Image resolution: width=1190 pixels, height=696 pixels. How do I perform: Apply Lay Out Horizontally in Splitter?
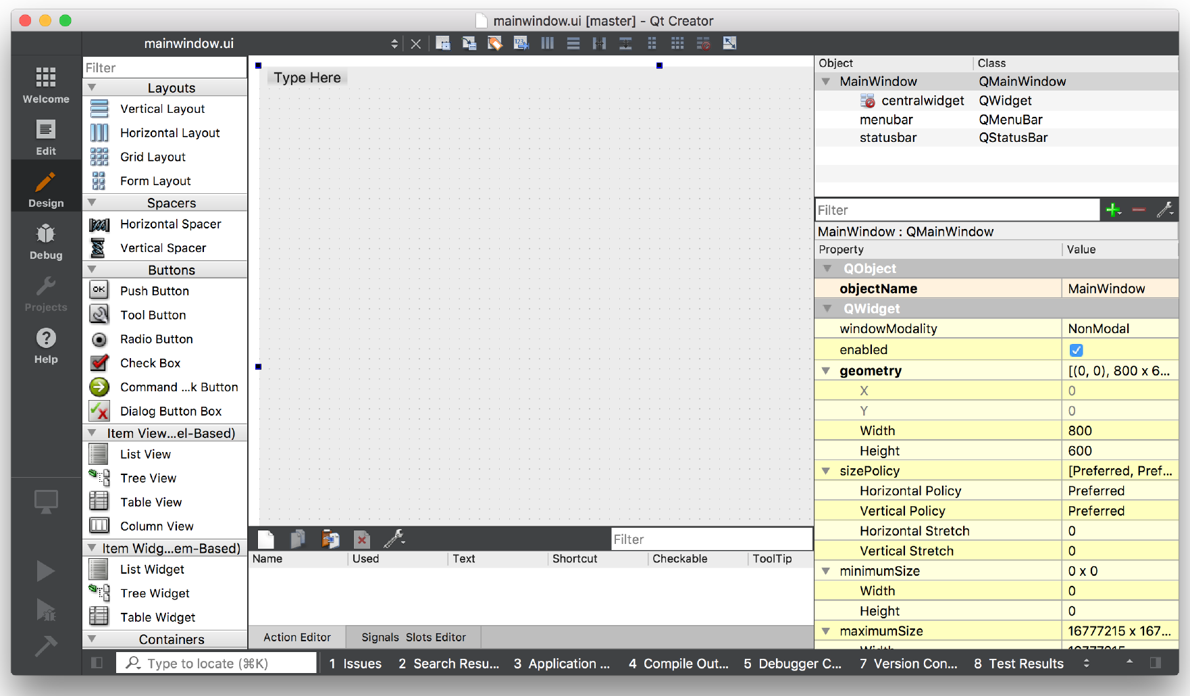599,43
